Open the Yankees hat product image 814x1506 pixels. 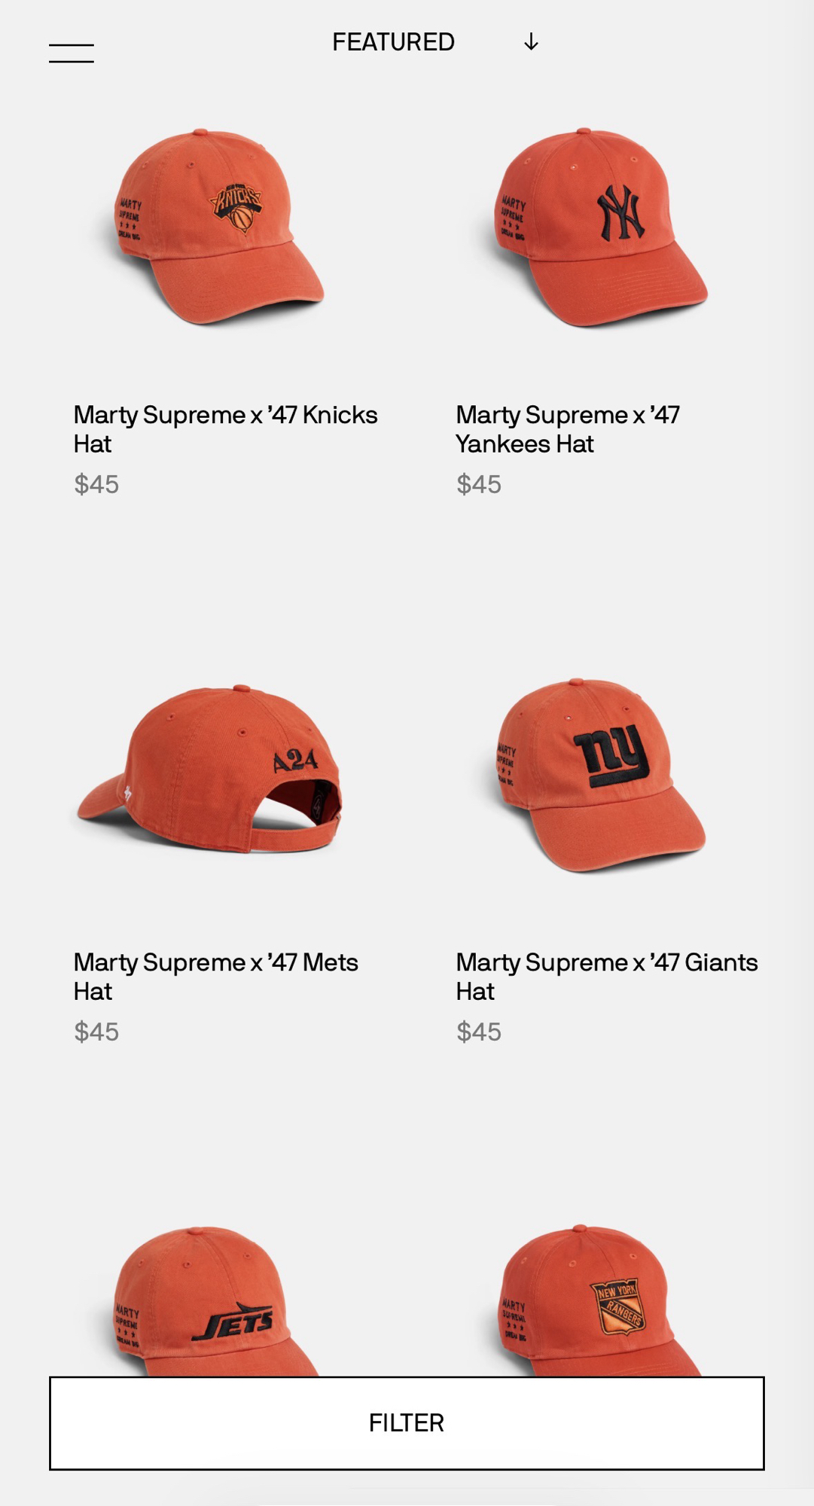(x=598, y=227)
